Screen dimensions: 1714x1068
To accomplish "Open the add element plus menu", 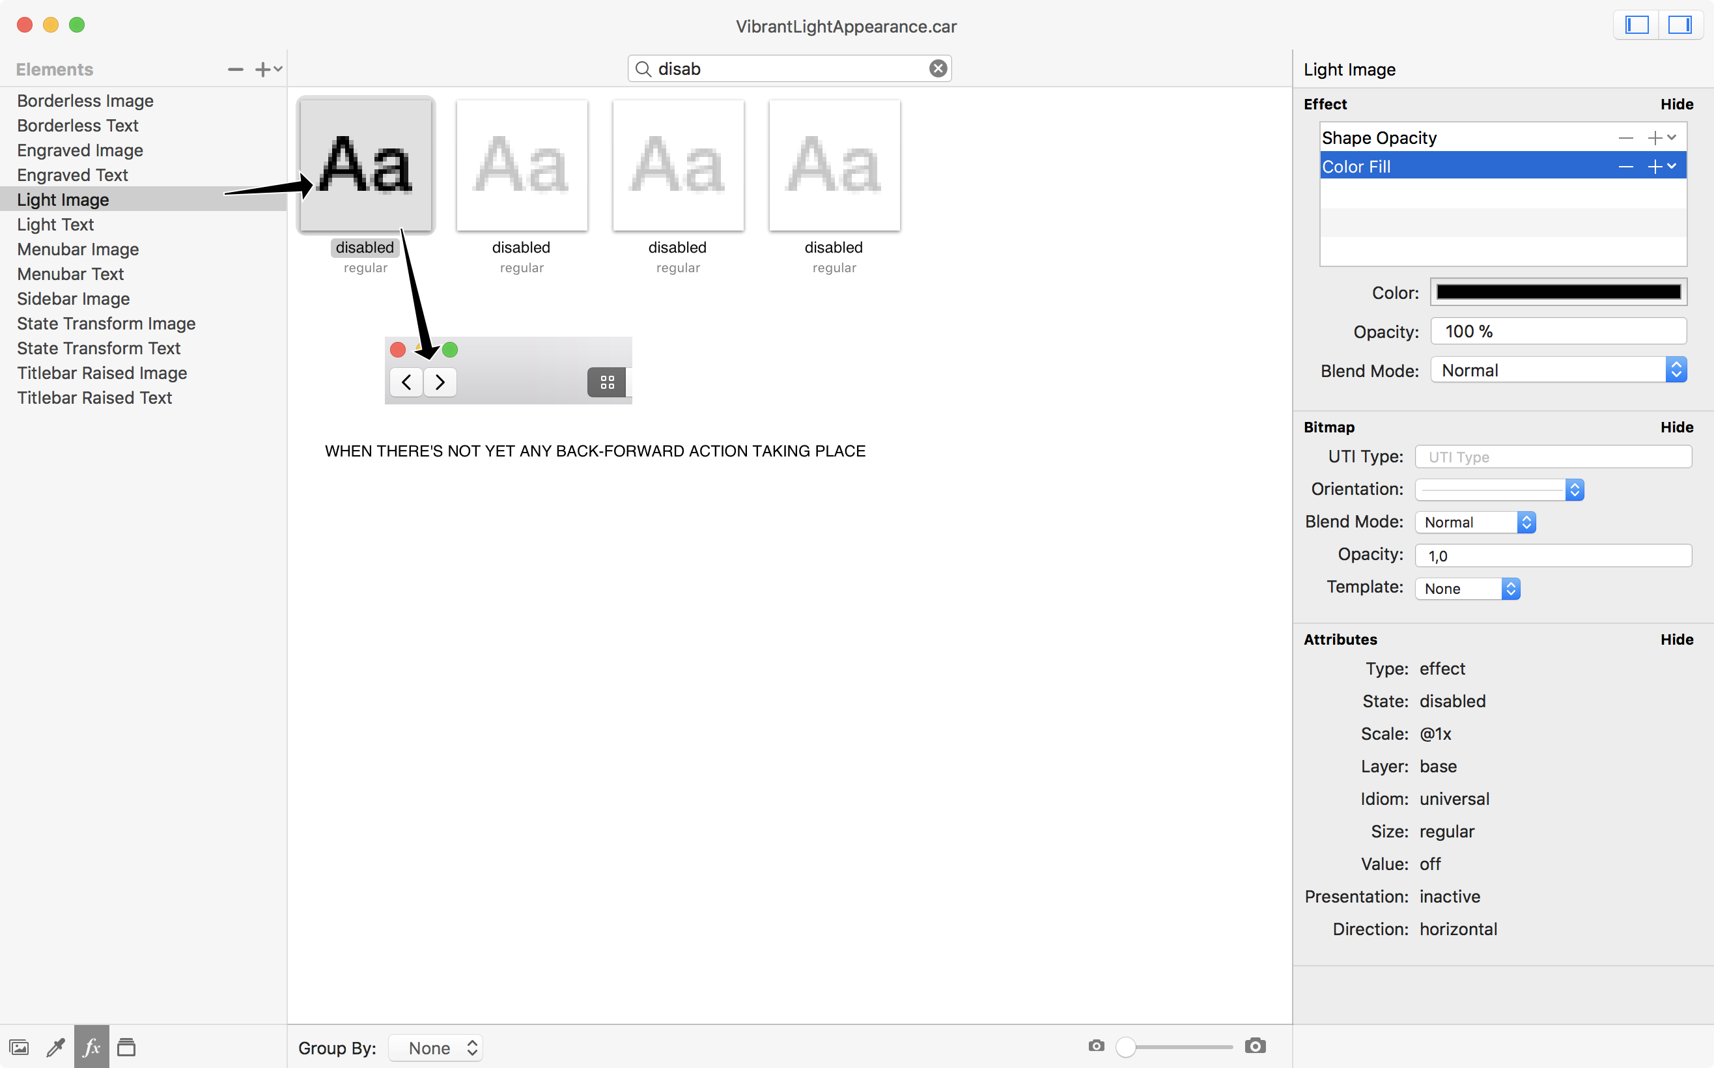I will click(268, 69).
